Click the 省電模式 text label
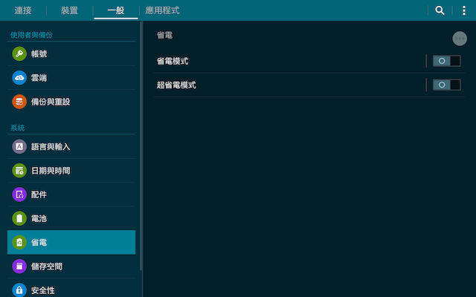The width and height of the screenshot is (476, 297). tap(173, 61)
